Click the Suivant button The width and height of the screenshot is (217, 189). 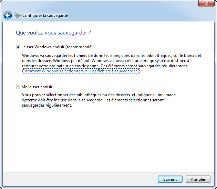[170, 179]
